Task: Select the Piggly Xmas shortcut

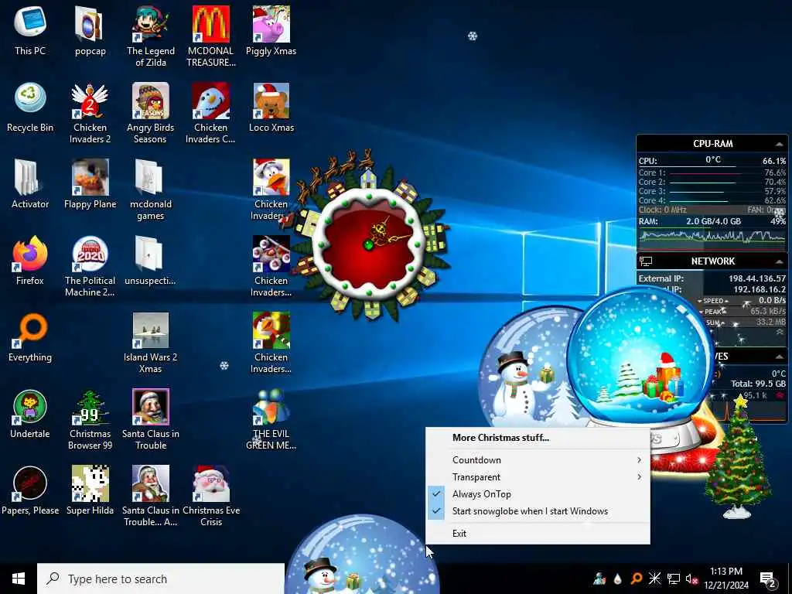Action: click(x=271, y=30)
